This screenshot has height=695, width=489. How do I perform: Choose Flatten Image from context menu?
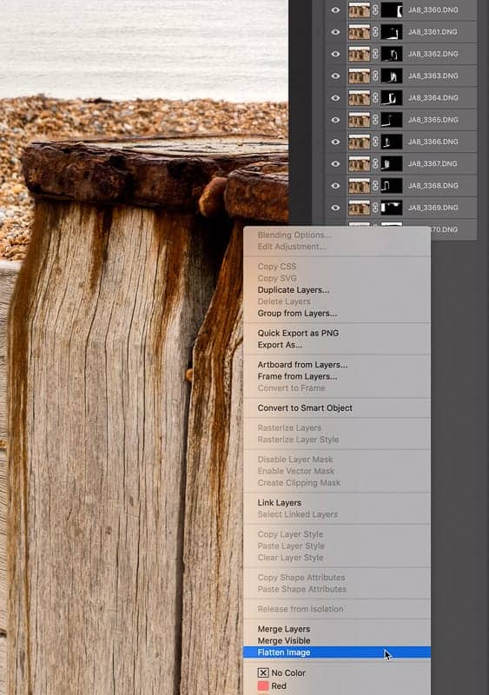pos(337,652)
